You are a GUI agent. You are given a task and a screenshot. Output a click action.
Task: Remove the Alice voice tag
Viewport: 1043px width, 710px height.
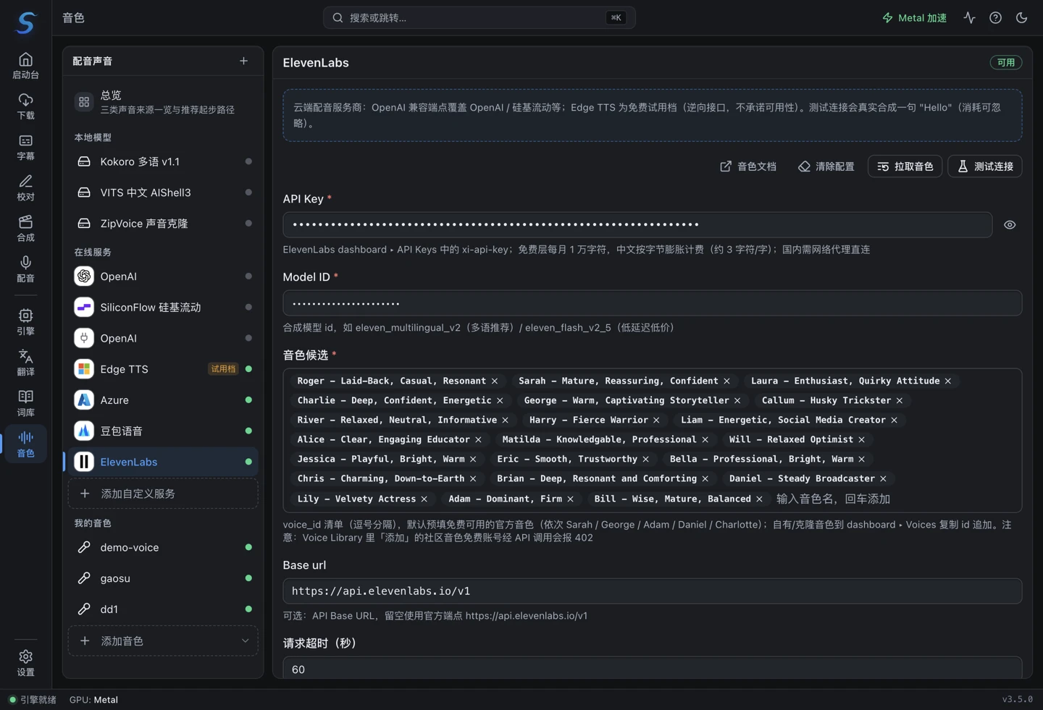478,440
